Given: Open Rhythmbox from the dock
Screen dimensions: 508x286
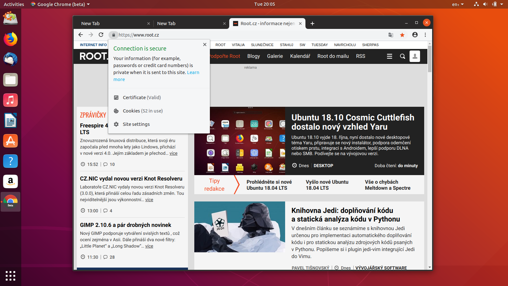Looking at the screenshot, I should pyautogui.click(x=10, y=100).
